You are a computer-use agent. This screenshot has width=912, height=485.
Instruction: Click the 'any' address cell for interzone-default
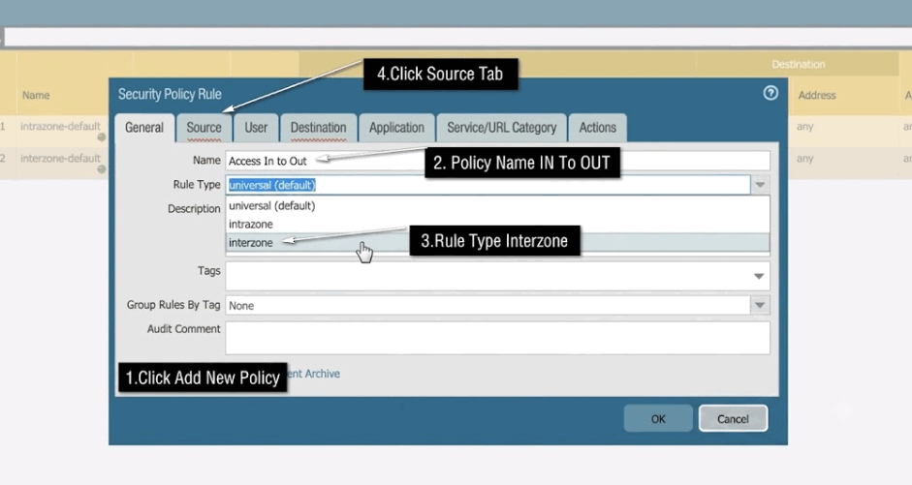pyautogui.click(x=805, y=158)
